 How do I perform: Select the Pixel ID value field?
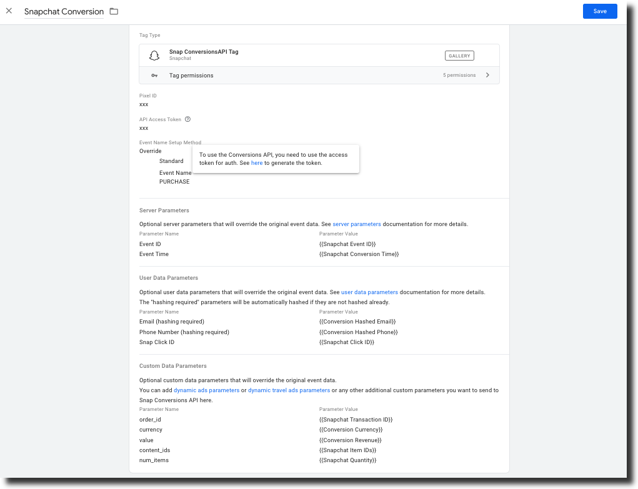point(144,104)
